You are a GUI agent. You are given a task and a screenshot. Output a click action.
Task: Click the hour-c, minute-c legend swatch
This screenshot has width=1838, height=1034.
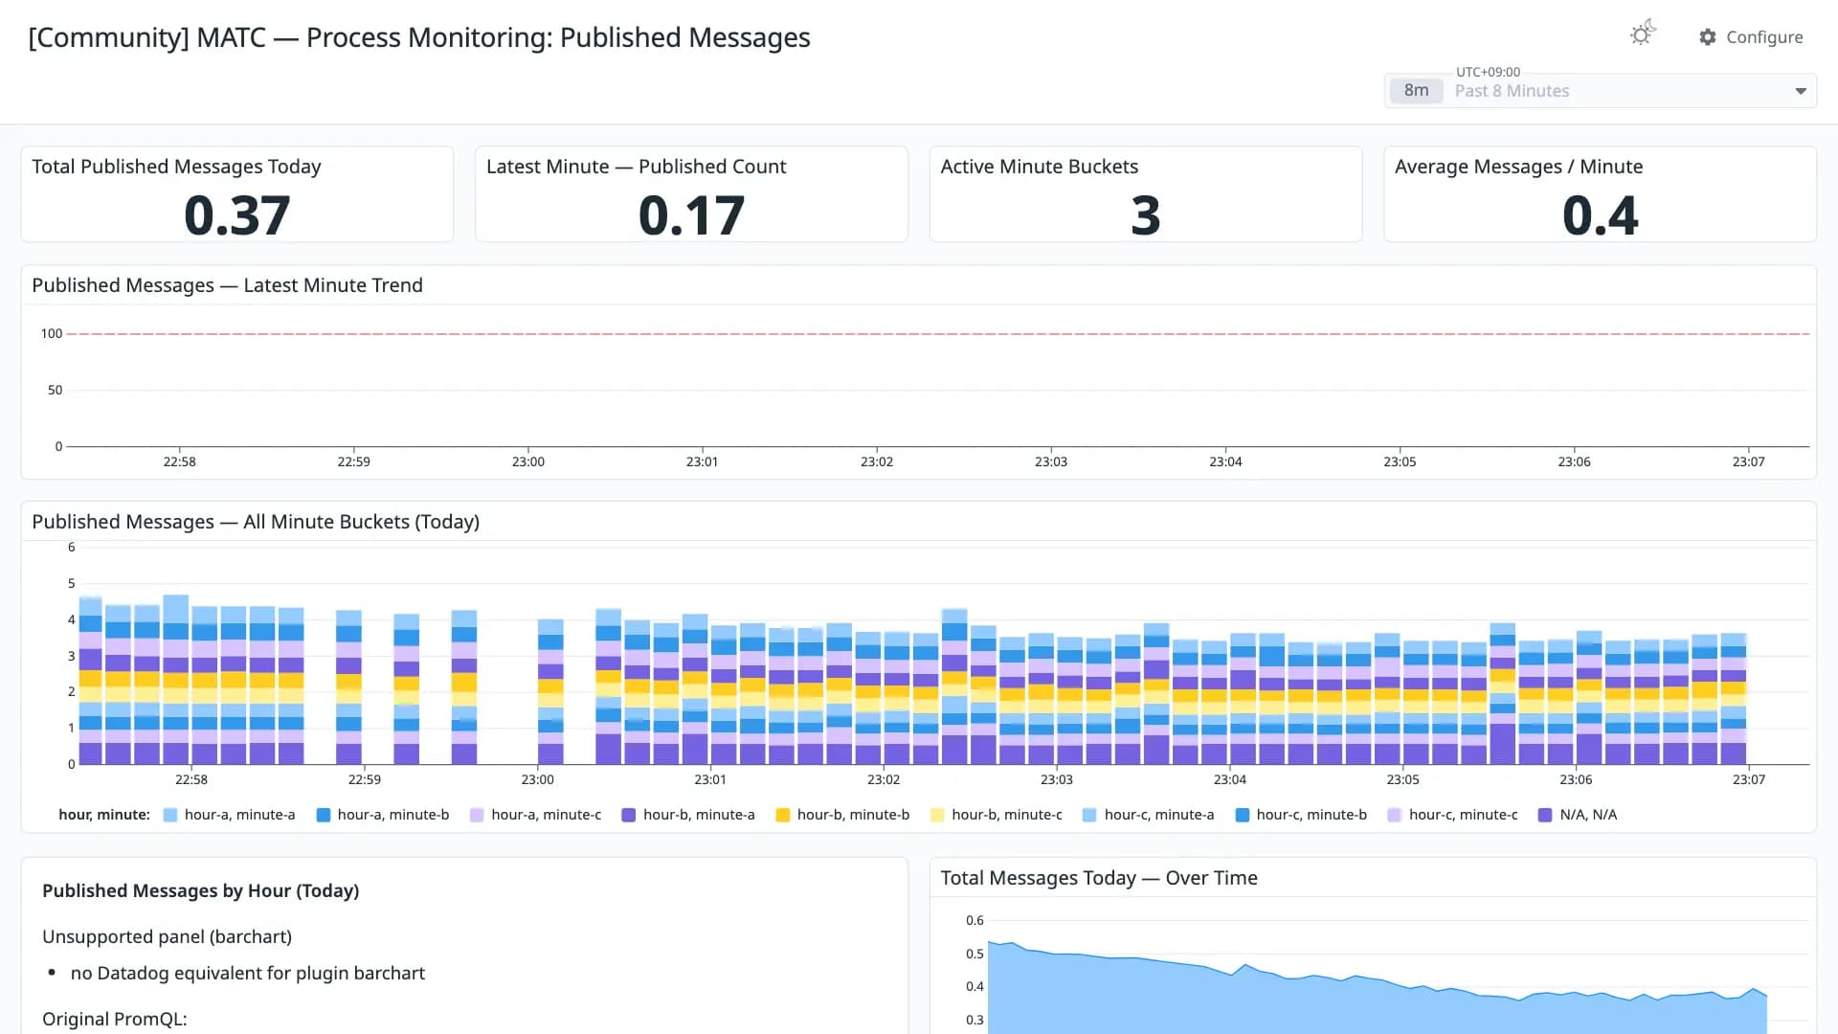point(1395,815)
